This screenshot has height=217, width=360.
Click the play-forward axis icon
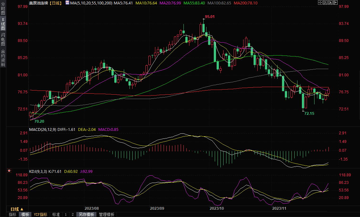(x=331, y=3)
